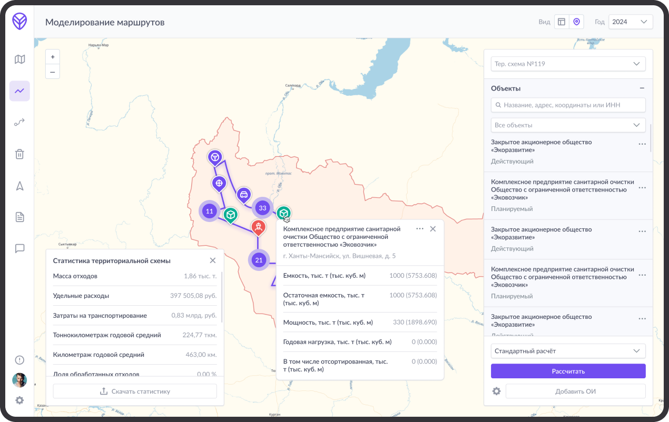The width and height of the screenshot is (669, 422).
Task: Open the chat messages sidebar icon
Action: pos(19,248)
